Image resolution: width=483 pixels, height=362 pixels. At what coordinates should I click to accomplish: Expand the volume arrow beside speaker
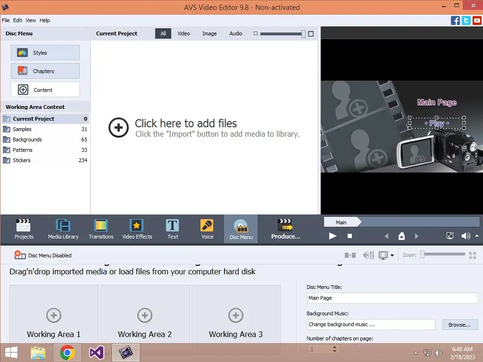[x=477, y=236]
